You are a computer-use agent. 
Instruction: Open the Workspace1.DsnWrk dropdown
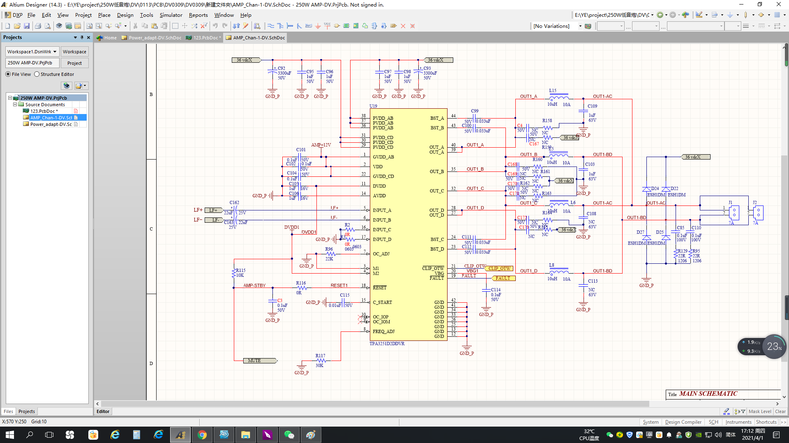click(x=55, y=52)
